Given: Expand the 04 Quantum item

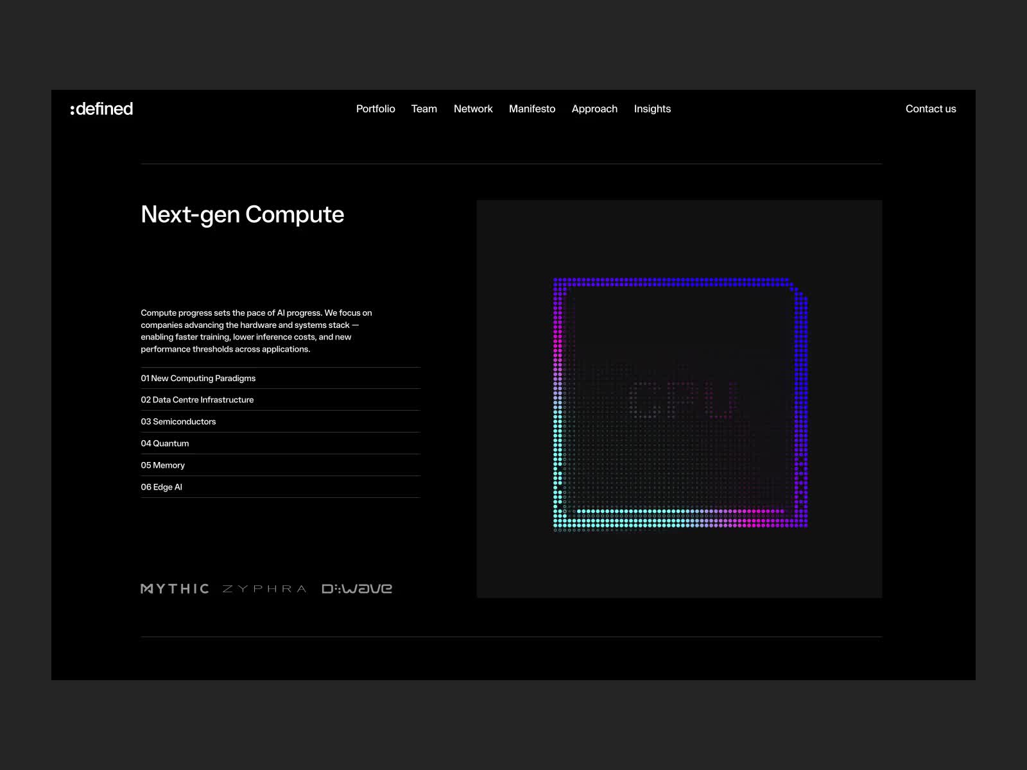Looking at the screenshot, I should click(165, 443).
